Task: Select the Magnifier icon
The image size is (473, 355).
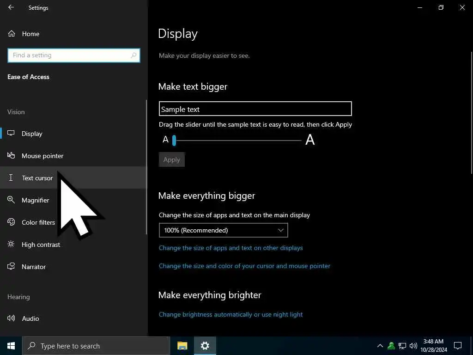Action: (x=11, y=200)
